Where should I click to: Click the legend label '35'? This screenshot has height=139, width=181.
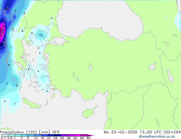tap(69, 138)
